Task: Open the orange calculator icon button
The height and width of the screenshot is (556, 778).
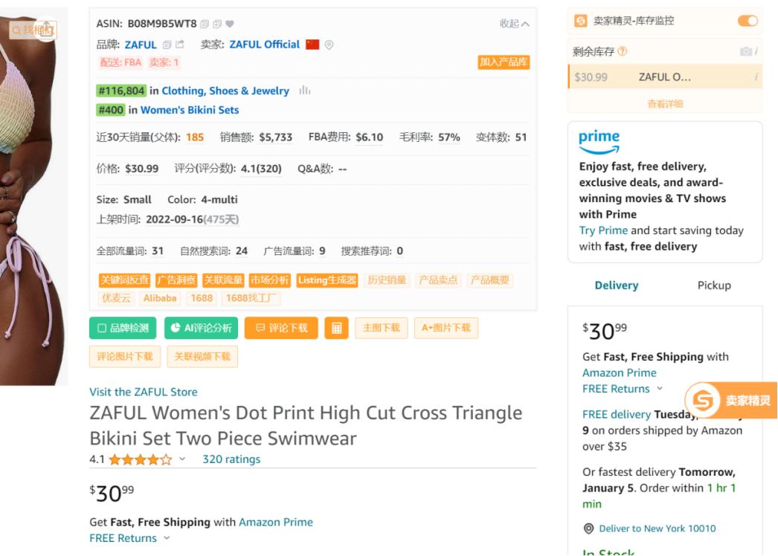Action: click(x=336, y=328)
